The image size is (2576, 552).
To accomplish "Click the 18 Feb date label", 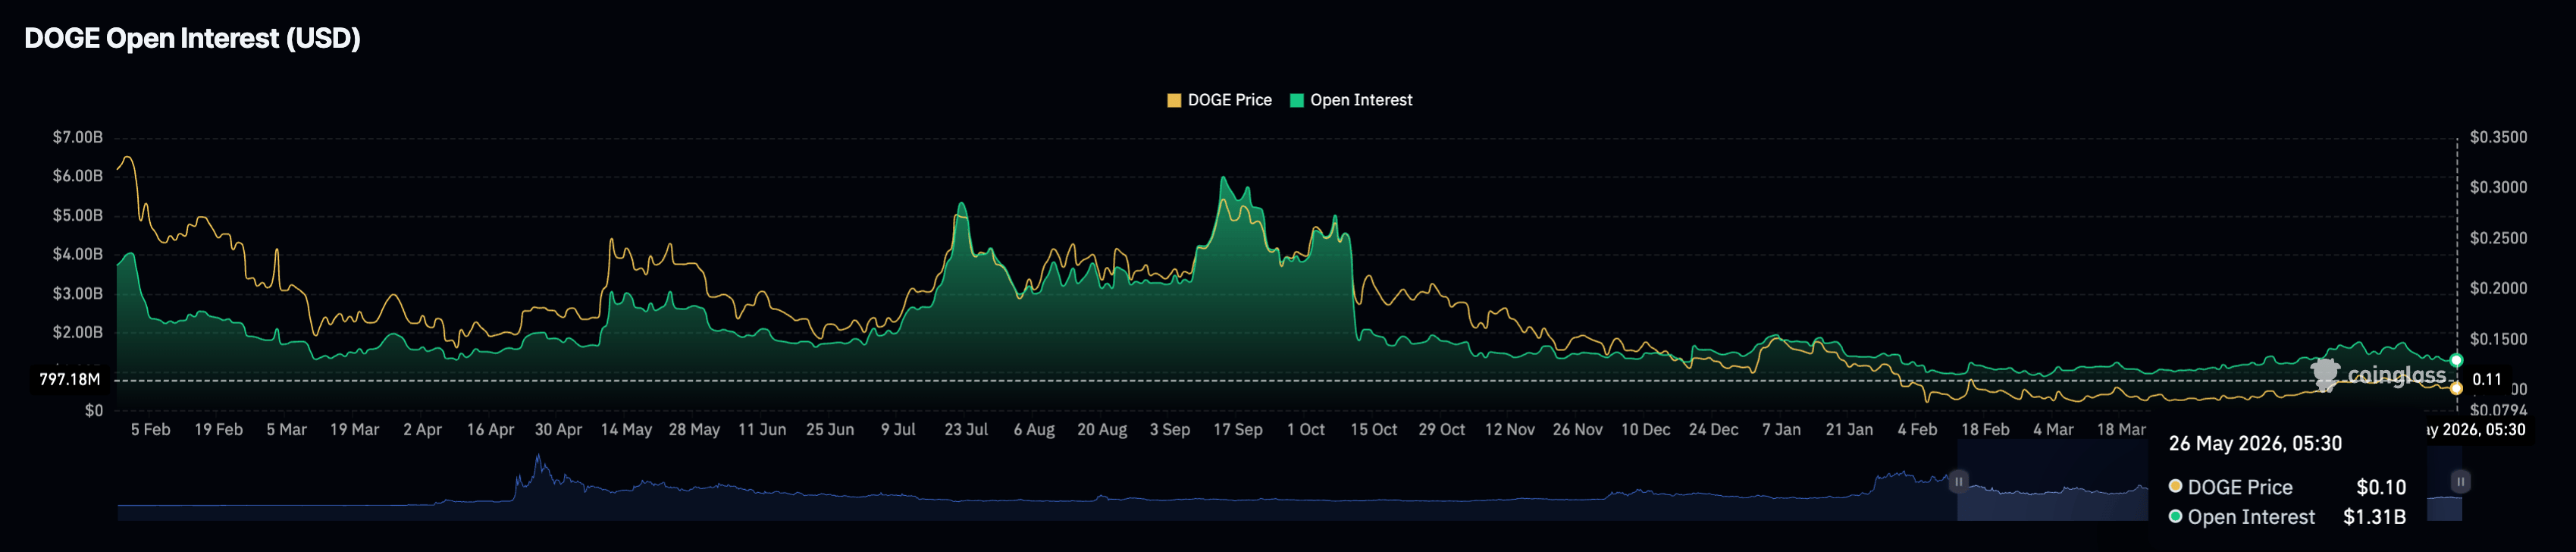I will 1987,429.
